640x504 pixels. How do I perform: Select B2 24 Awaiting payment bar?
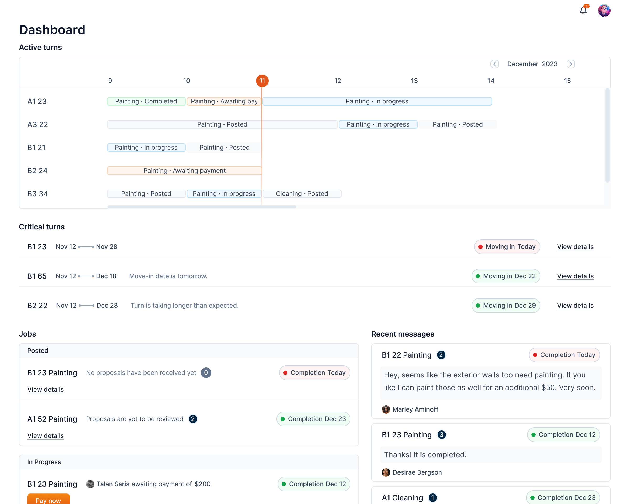coord(184,171)
